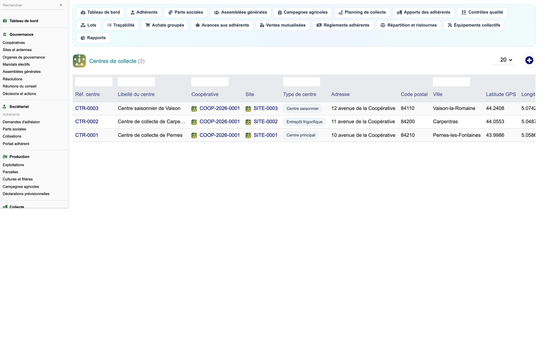The width and height of the screenshot is (545, 337).
Task: Expand the Rechercher dropdown arrow
Action: tap(61, 5)
